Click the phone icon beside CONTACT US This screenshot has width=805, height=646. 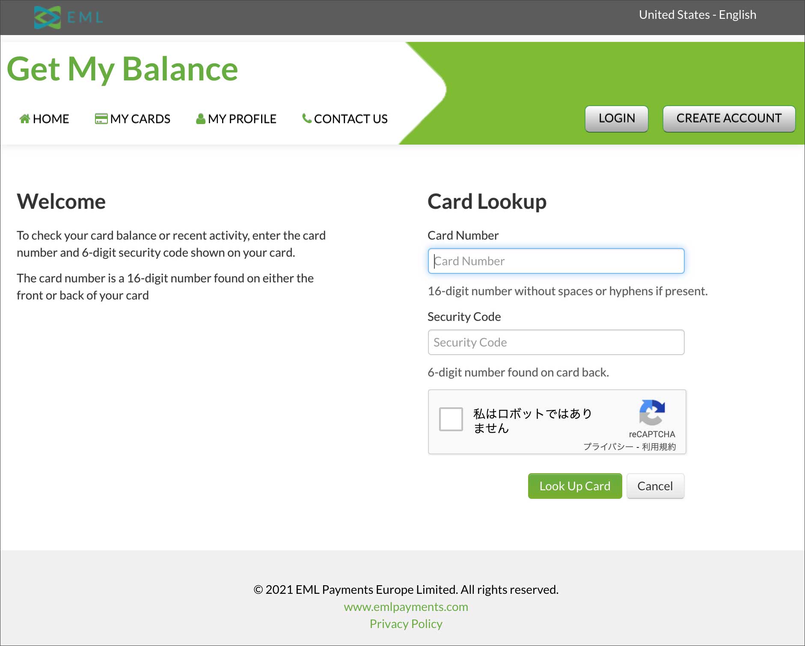coord(306,118)
